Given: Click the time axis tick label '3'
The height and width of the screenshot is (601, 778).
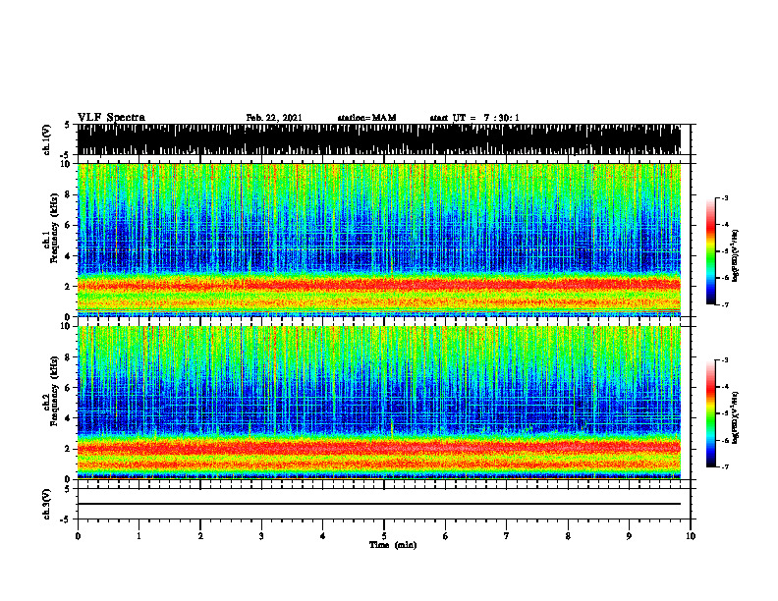Looking at the screenshot, I should [261, 536].
